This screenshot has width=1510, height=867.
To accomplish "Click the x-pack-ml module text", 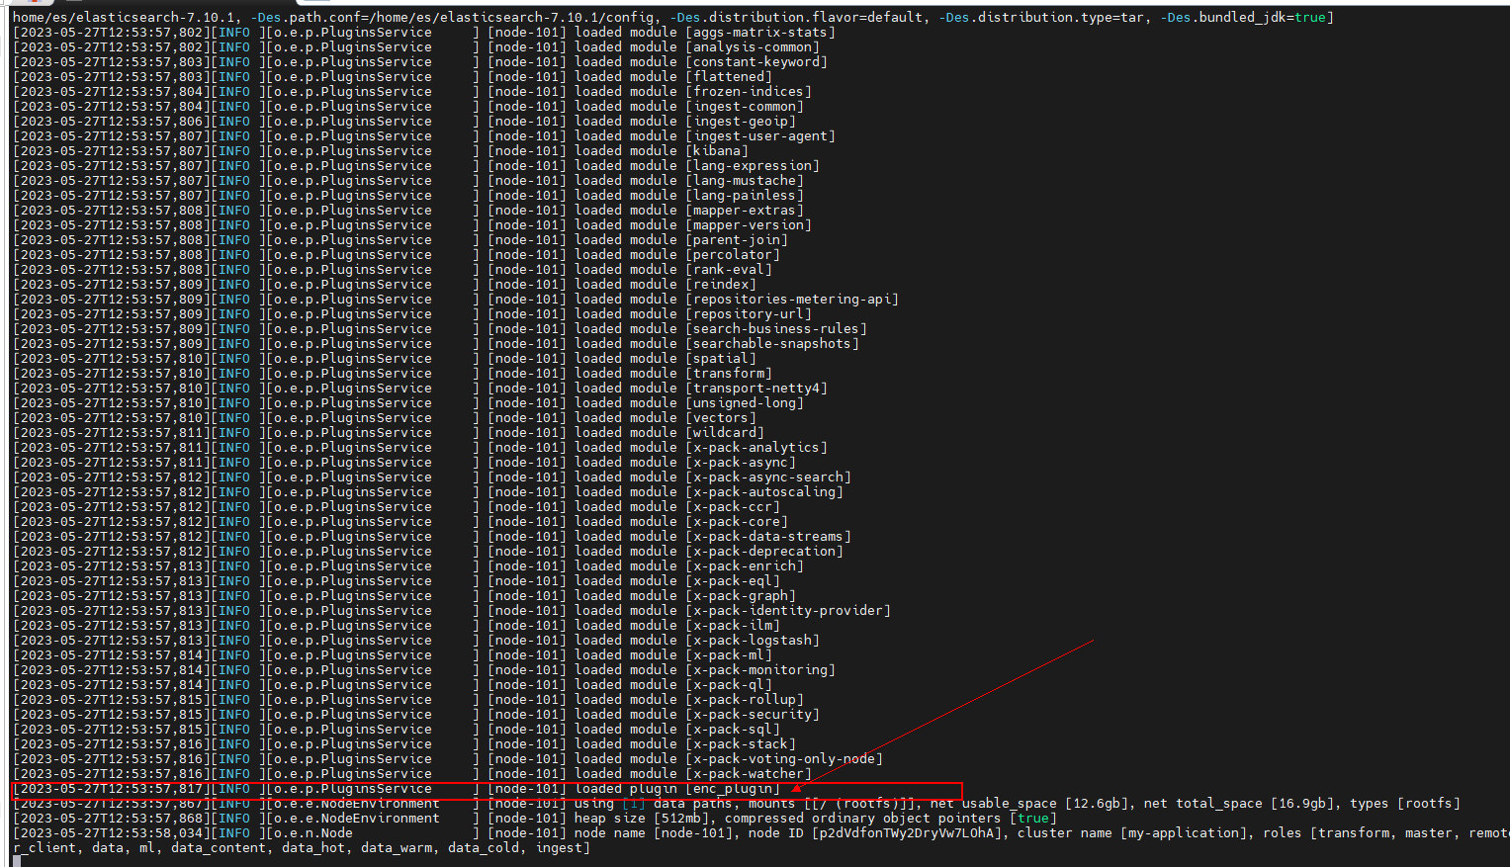I will click(729, 655).
